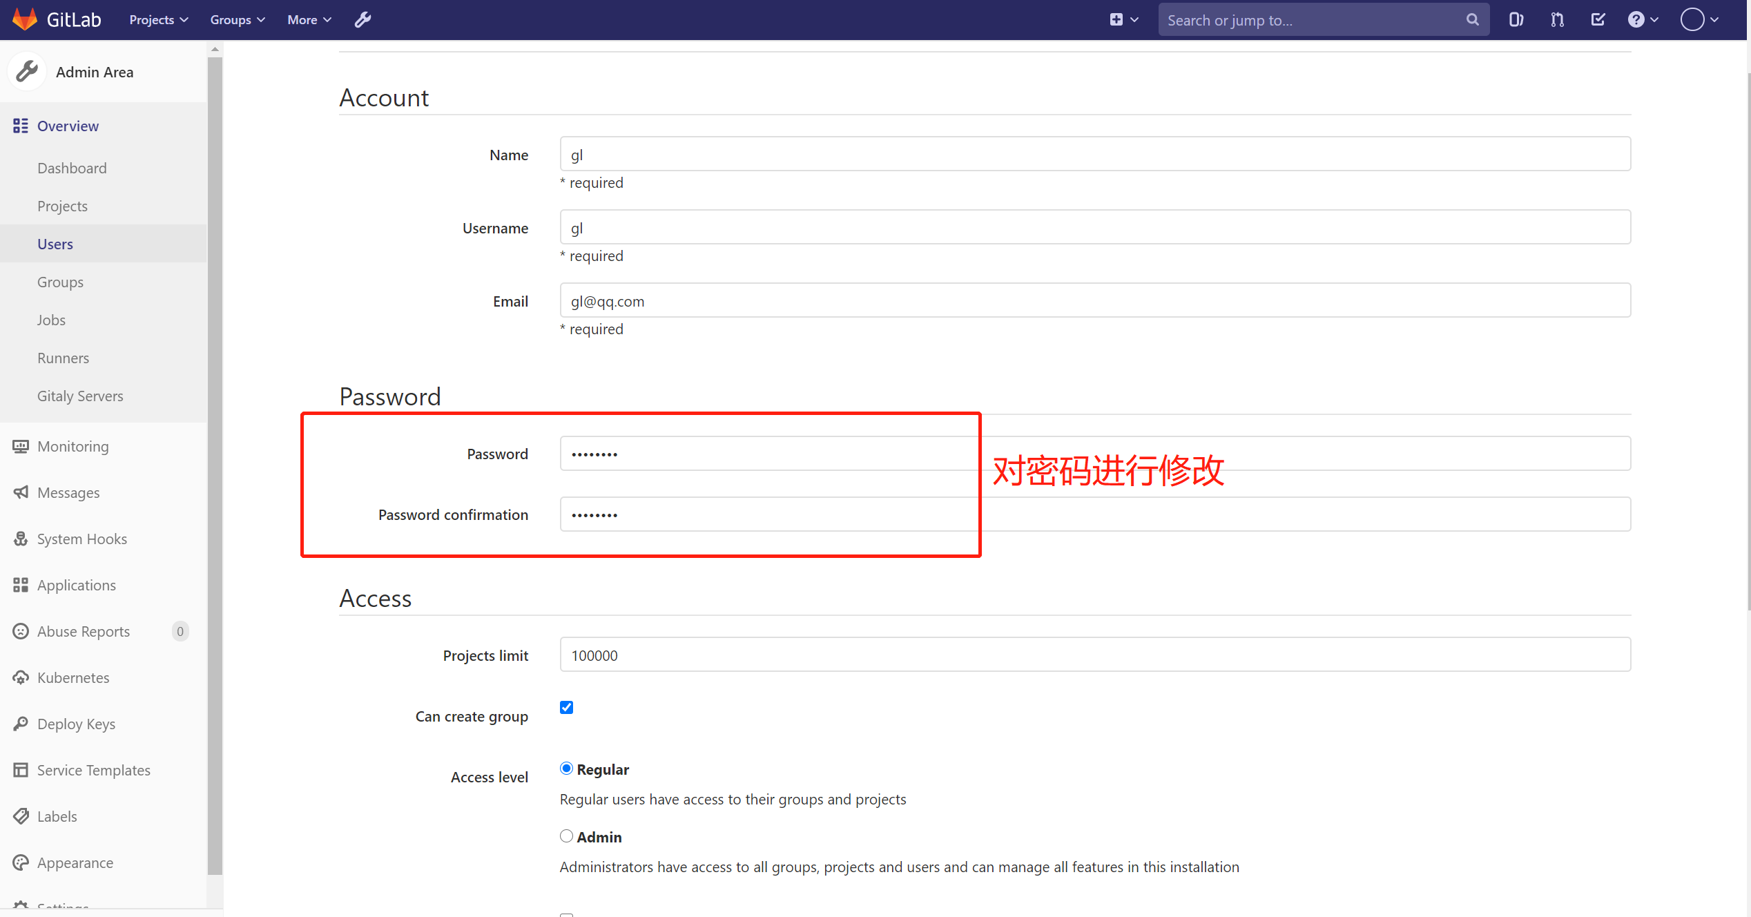Click the System Hooks icon
Screen dimensions: 1751x917
(x=21, y=539)
